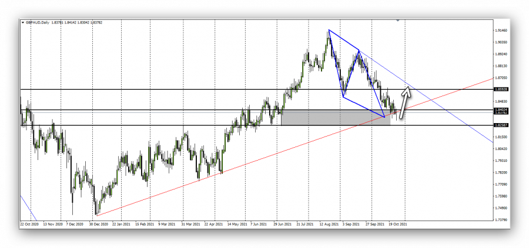Click the 12 Aug 2021 date label

tap(329, 224)
